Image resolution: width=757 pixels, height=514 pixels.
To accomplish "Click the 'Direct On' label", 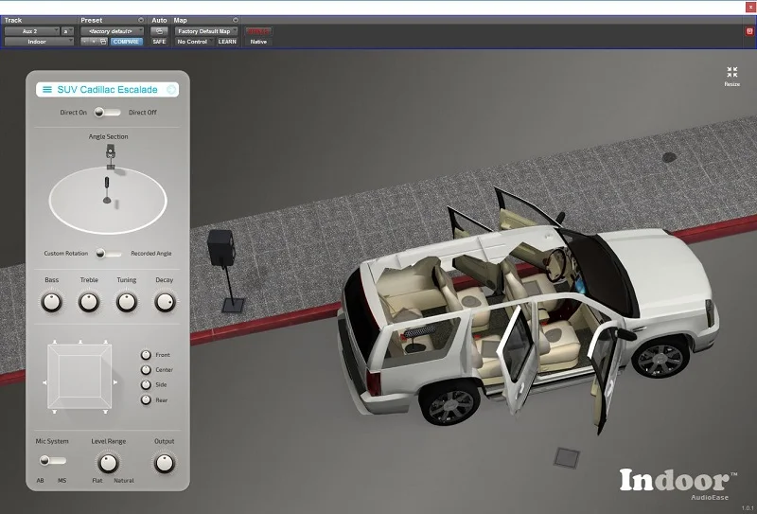I will click(74, 113).
